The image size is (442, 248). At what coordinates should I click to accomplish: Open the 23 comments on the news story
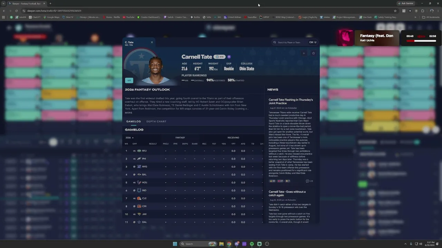pos(309,181)
